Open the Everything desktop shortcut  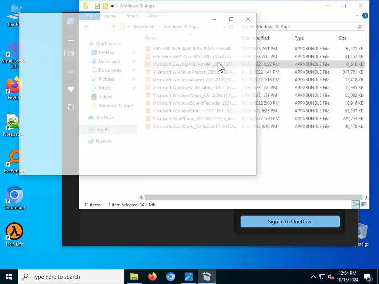click(14, 161)
